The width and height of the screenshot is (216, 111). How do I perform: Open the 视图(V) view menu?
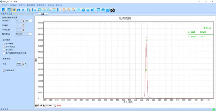pyautogui.click(x=22, y=5)
